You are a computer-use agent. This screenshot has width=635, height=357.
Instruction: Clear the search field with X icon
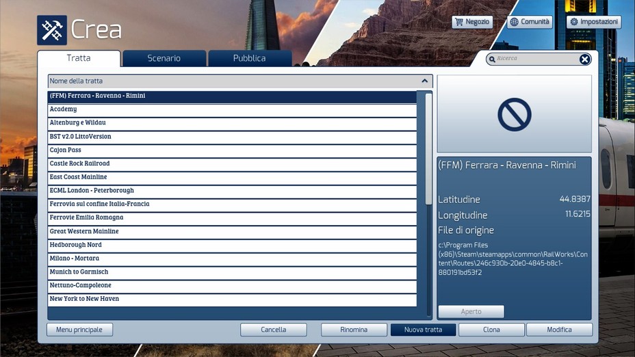pyautogui.click(x=584, y=59)
